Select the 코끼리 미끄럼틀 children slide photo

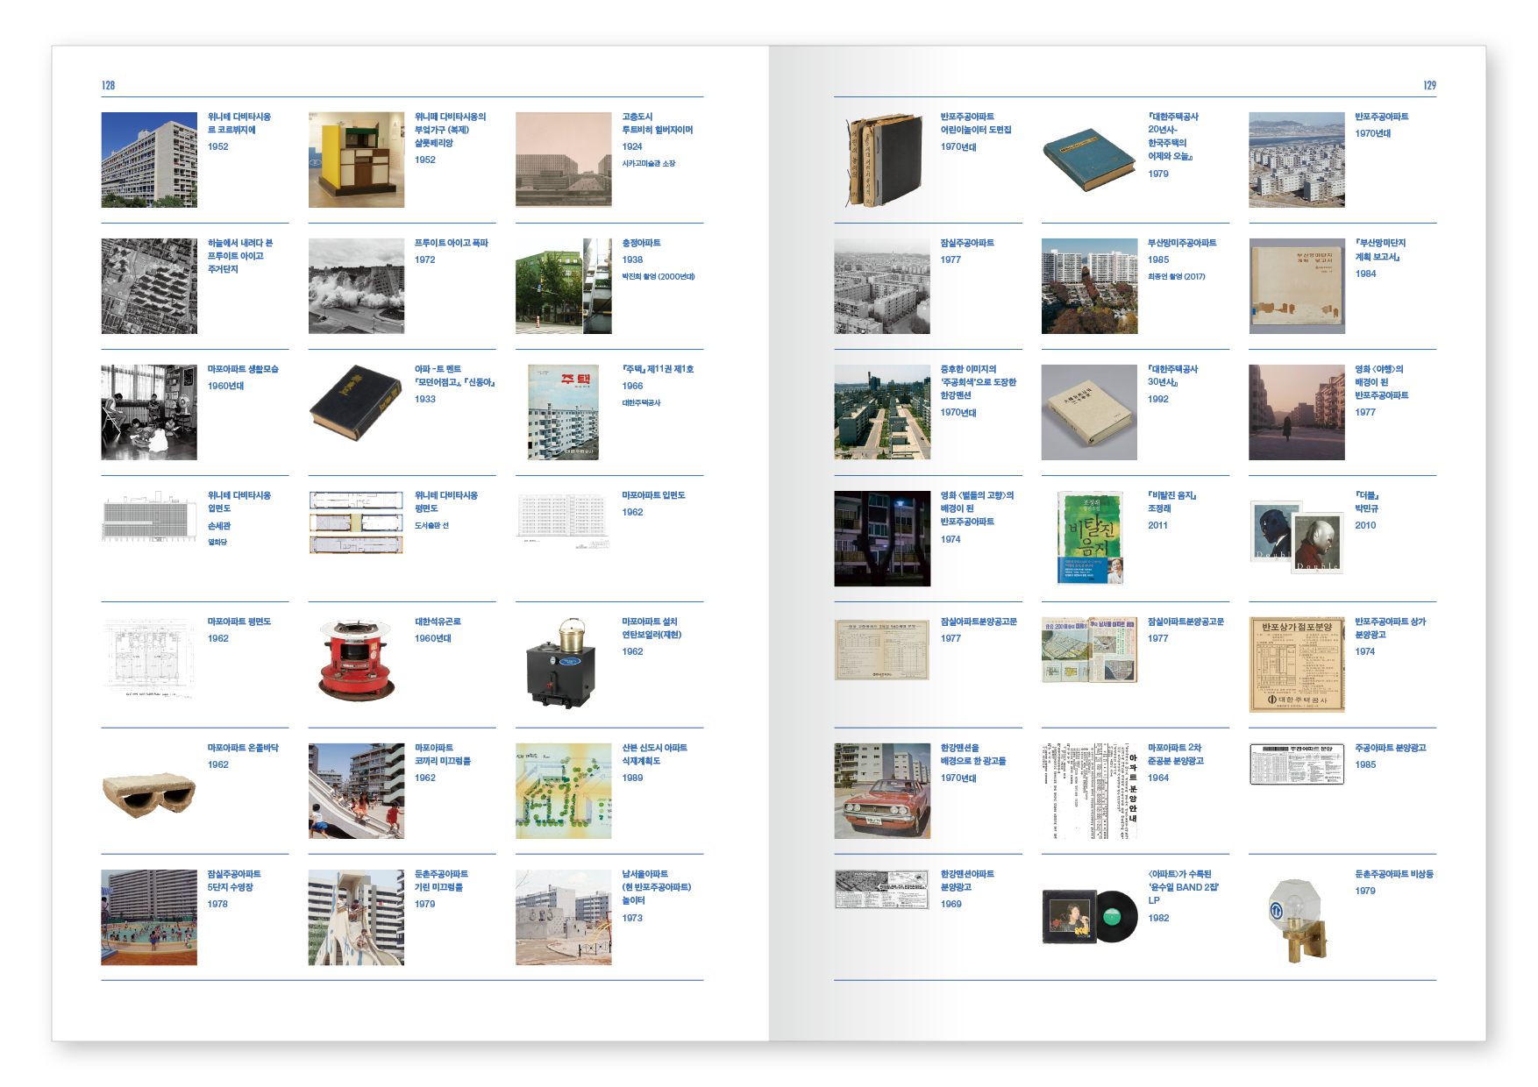356,791
